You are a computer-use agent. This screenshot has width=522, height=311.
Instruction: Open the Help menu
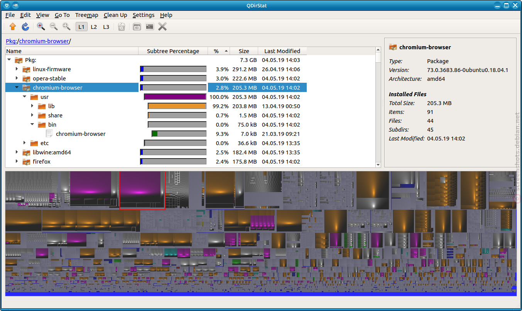pyautogui.click(x=166, y=15)
